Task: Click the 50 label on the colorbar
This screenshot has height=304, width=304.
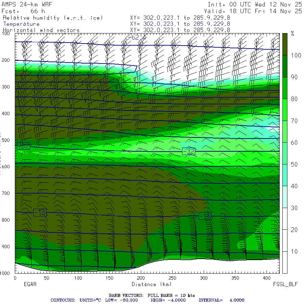Action: click(x=294, y=164)
